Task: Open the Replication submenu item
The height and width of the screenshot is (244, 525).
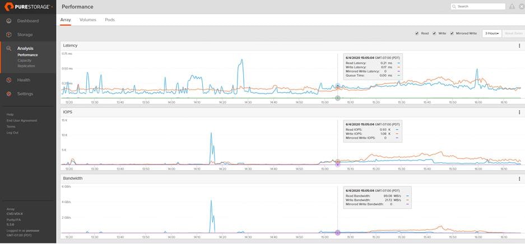Action: click(26, 66)
